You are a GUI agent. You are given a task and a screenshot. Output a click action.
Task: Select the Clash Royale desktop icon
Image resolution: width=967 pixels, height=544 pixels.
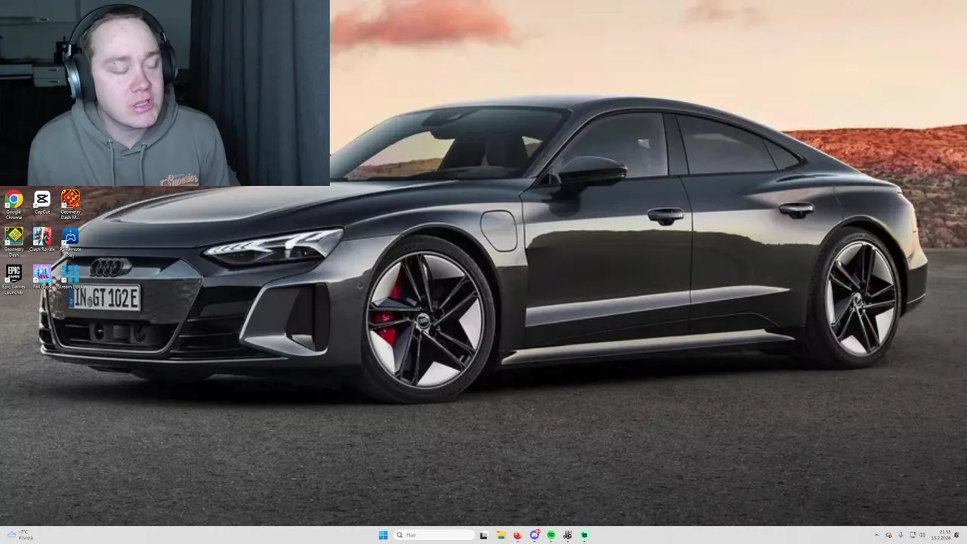click(42, 240)
